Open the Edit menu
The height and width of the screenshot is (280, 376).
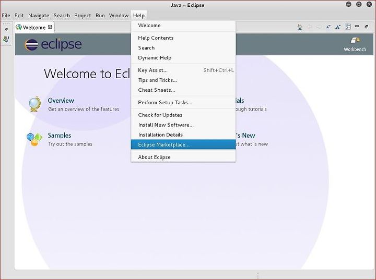pos(19,15)
